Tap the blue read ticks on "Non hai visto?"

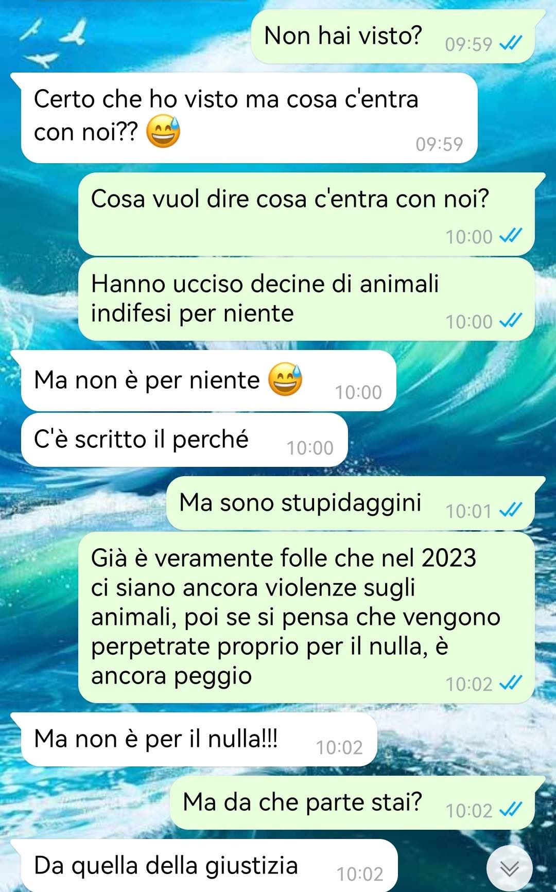click(x=511, y=44)
